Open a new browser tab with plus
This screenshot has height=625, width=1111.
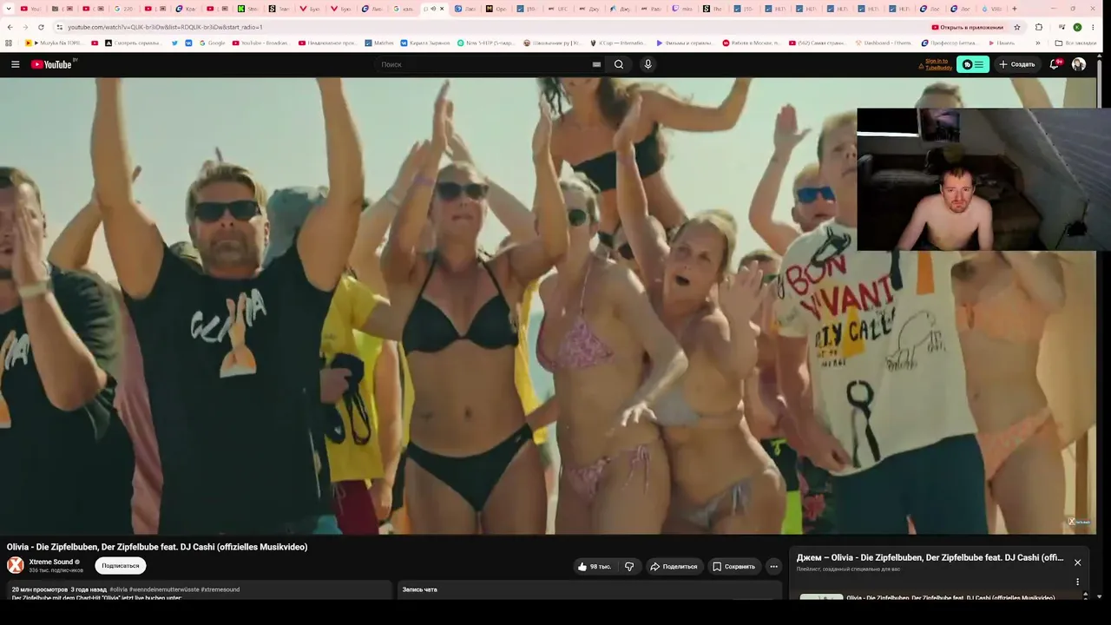1015,9
